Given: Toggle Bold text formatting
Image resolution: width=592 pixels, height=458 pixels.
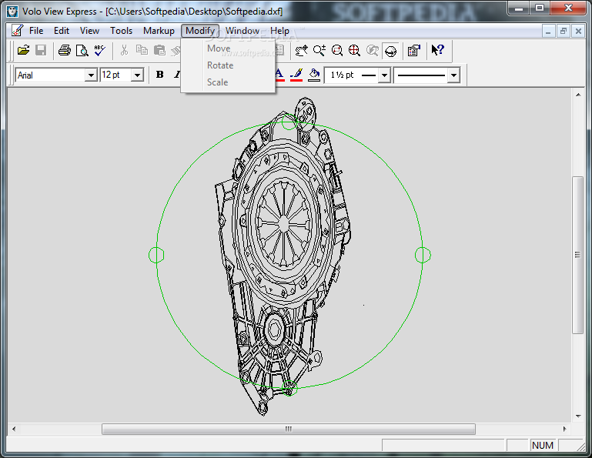Looking at the screenshot, I should pyautogui.click(x=159, y=75).
